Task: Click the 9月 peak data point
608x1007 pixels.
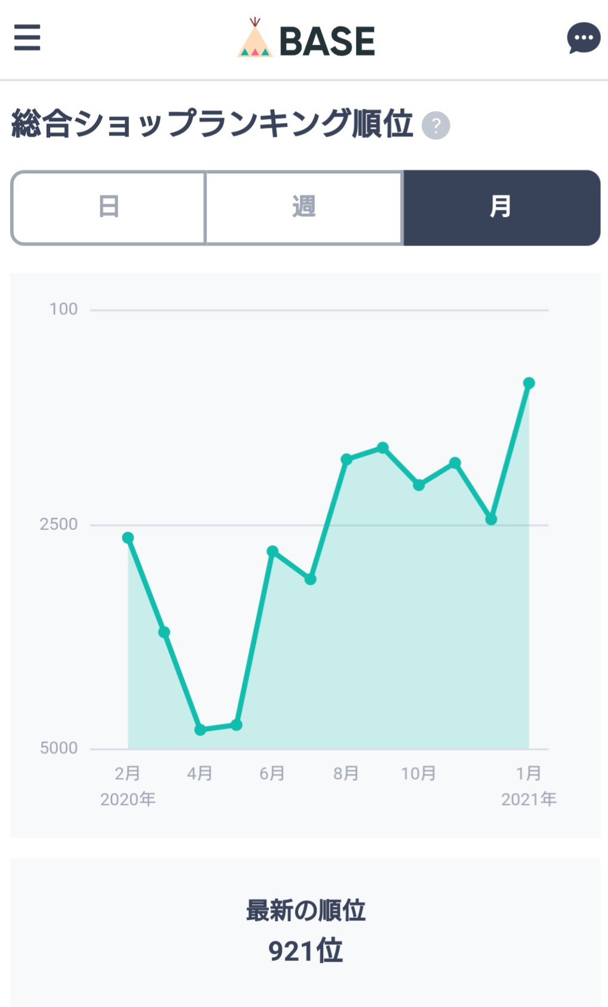Action: click(383, 447)
